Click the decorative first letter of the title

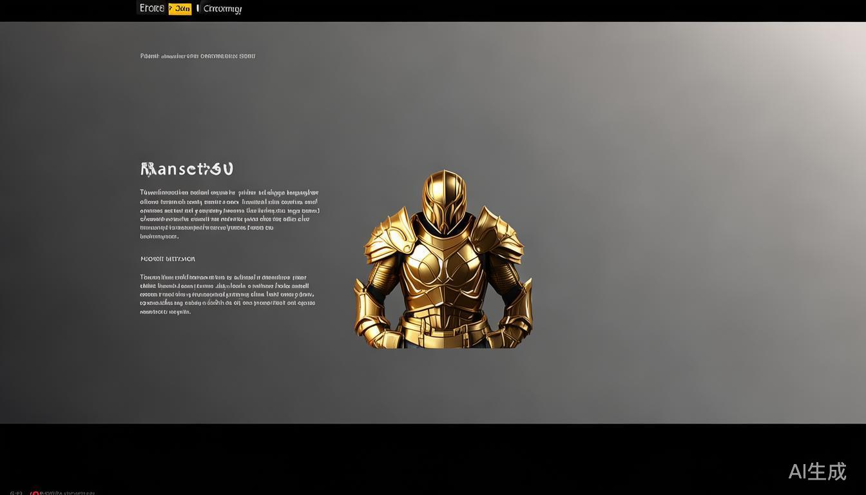point(148,169)
